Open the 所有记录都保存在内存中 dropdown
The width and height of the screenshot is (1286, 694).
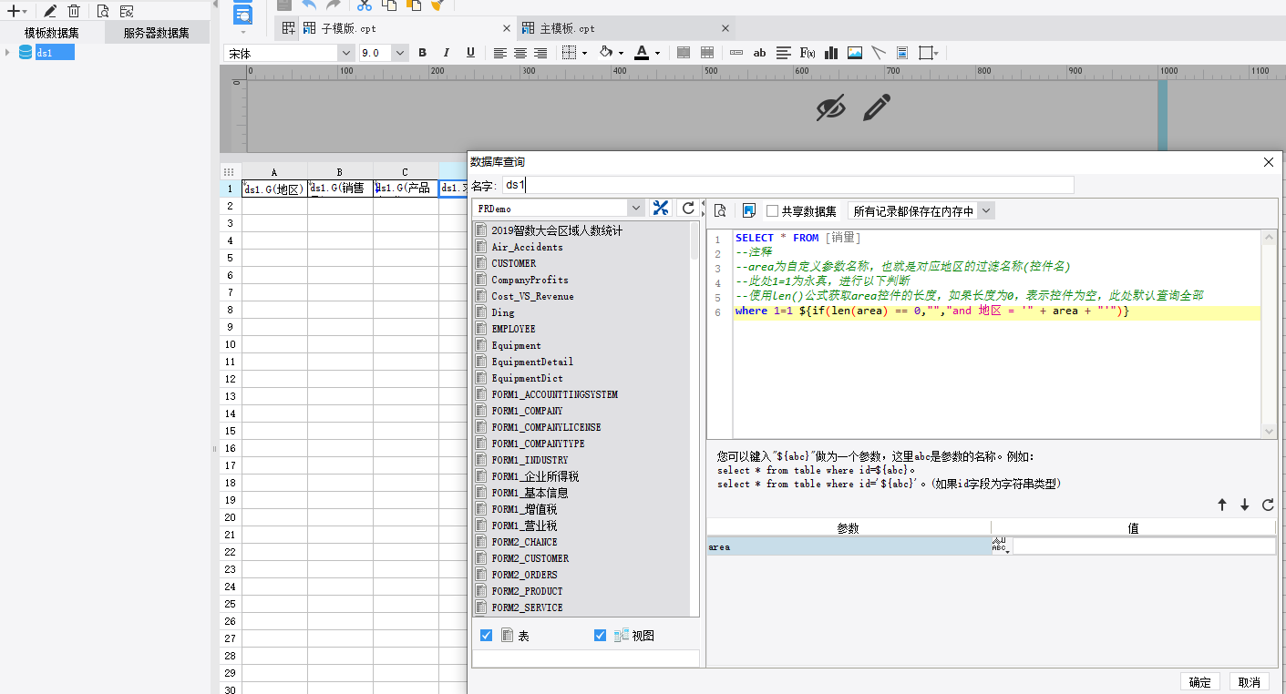pyautogui.click(x=985, y=211)
